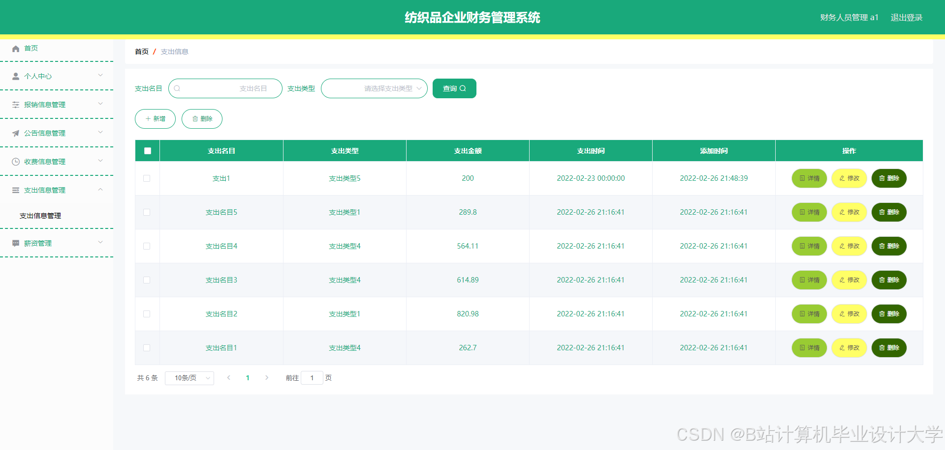Expand the 薪资管理 chevron

click(x=100, y=242)
